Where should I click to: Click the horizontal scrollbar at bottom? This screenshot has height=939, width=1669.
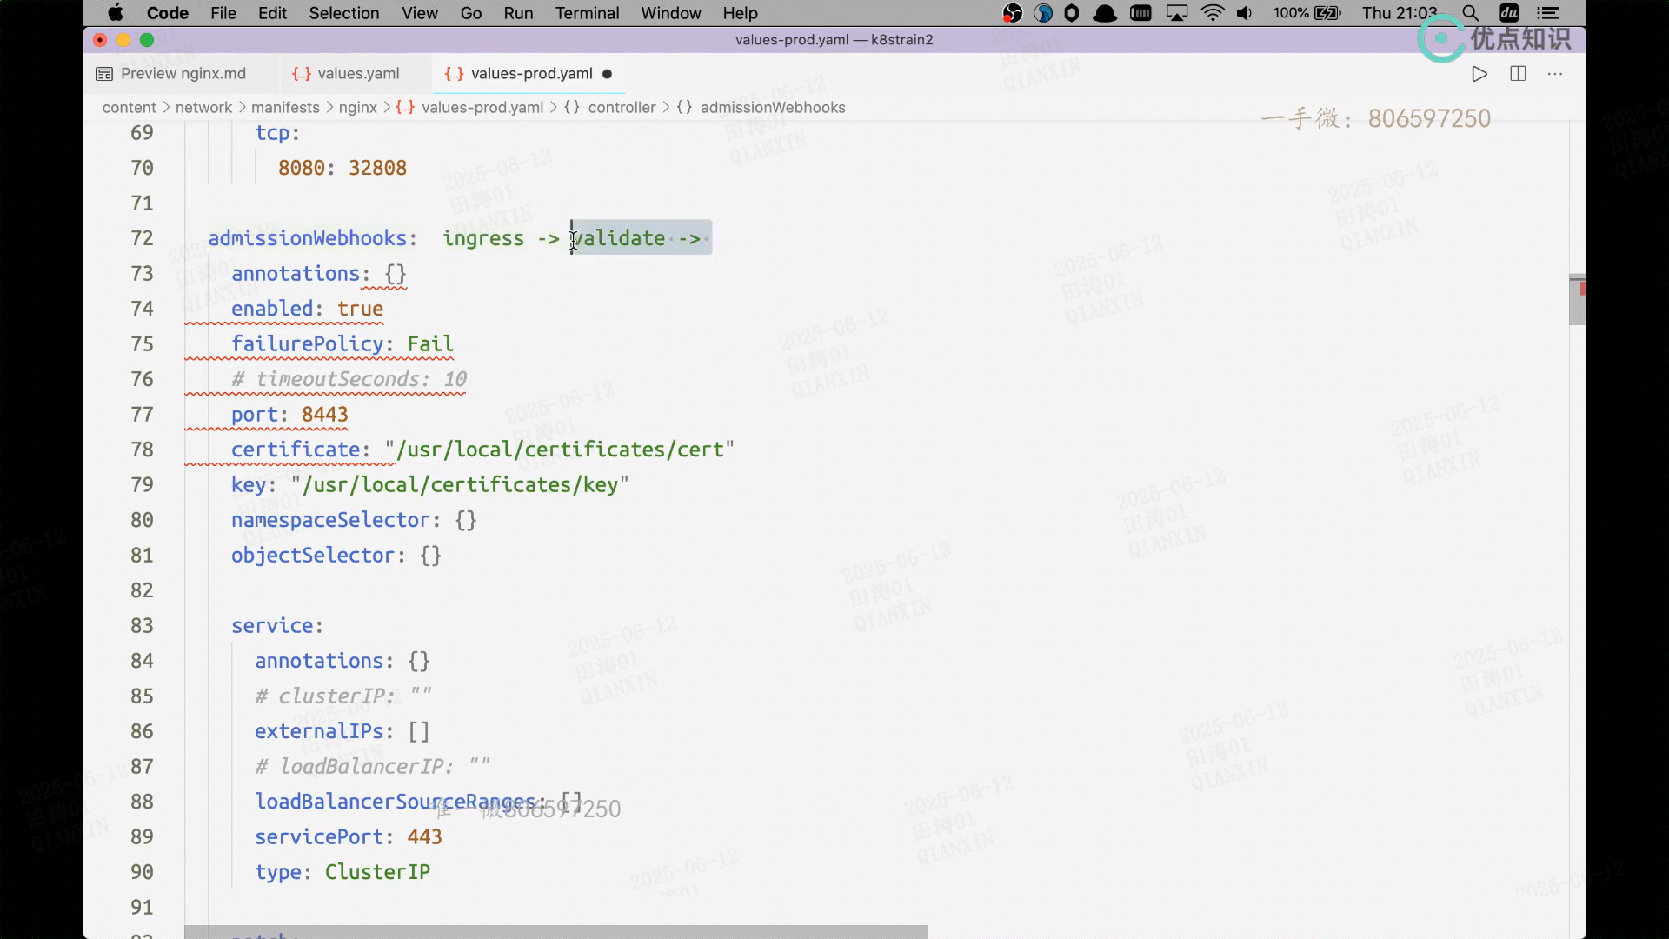556,931
